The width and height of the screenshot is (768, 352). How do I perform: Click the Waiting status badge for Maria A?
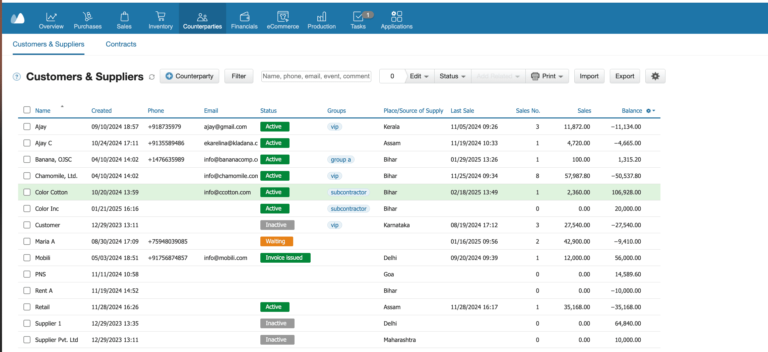[276, 241]
